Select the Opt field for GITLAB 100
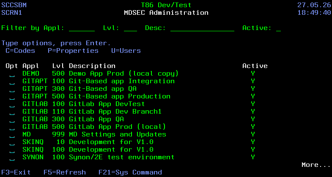 (x=12, y=104)
